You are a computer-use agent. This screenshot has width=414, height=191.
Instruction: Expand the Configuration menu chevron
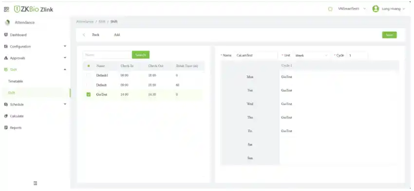[65, 46]
